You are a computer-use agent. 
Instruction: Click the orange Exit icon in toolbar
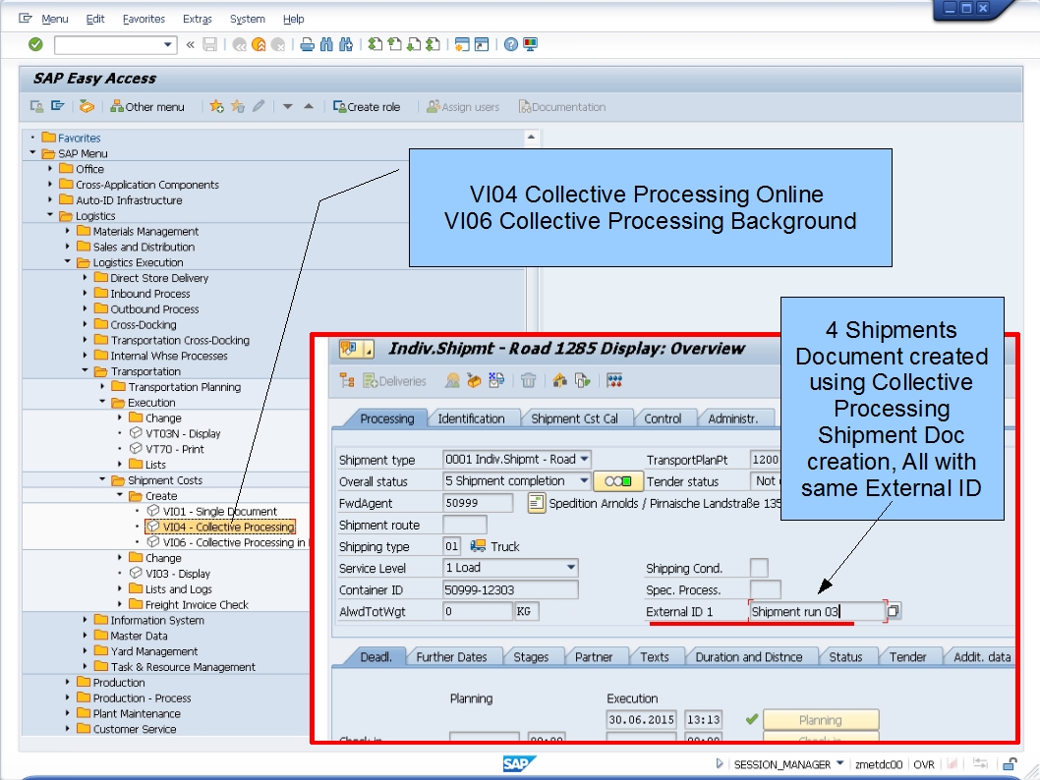click(259, 44)
